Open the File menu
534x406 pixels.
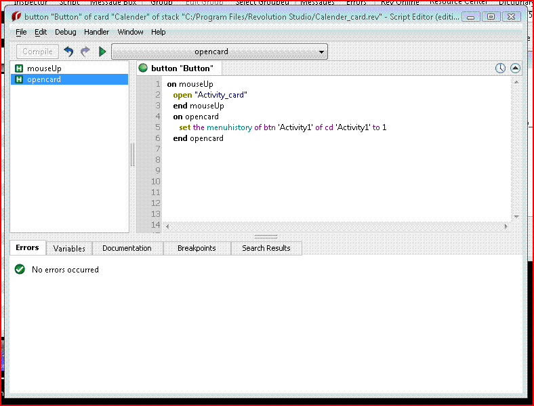point(21,32)
